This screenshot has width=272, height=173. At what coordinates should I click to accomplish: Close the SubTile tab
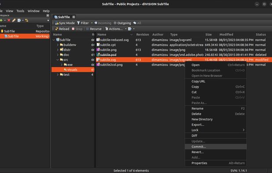(x=74, y=17)
